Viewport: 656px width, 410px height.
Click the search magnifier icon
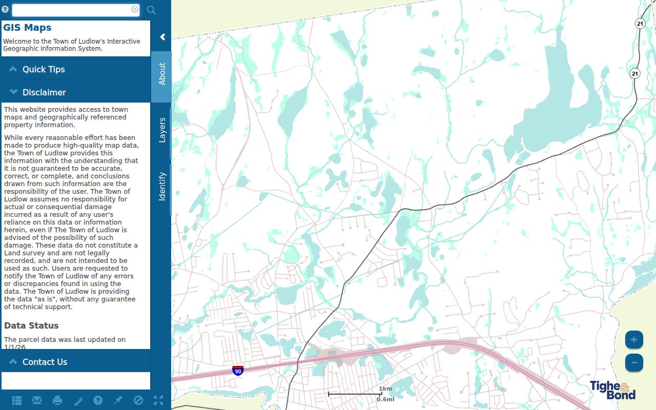151,10
